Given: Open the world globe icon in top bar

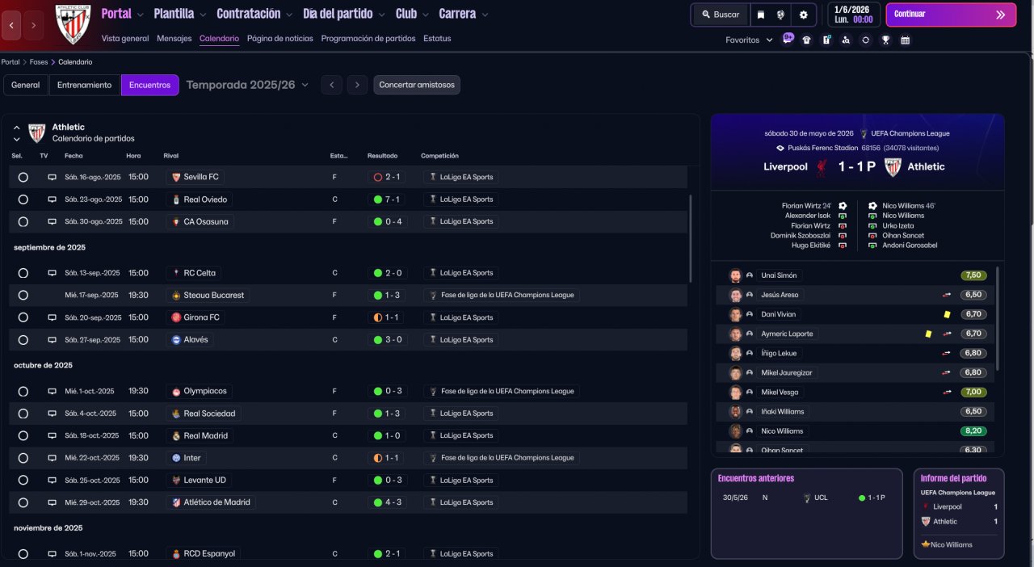Looking at the screenshot, I should pos(781,15).
